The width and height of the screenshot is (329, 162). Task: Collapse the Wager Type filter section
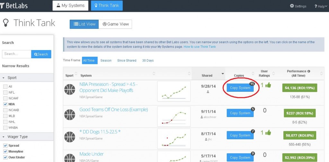pos(4,137)
